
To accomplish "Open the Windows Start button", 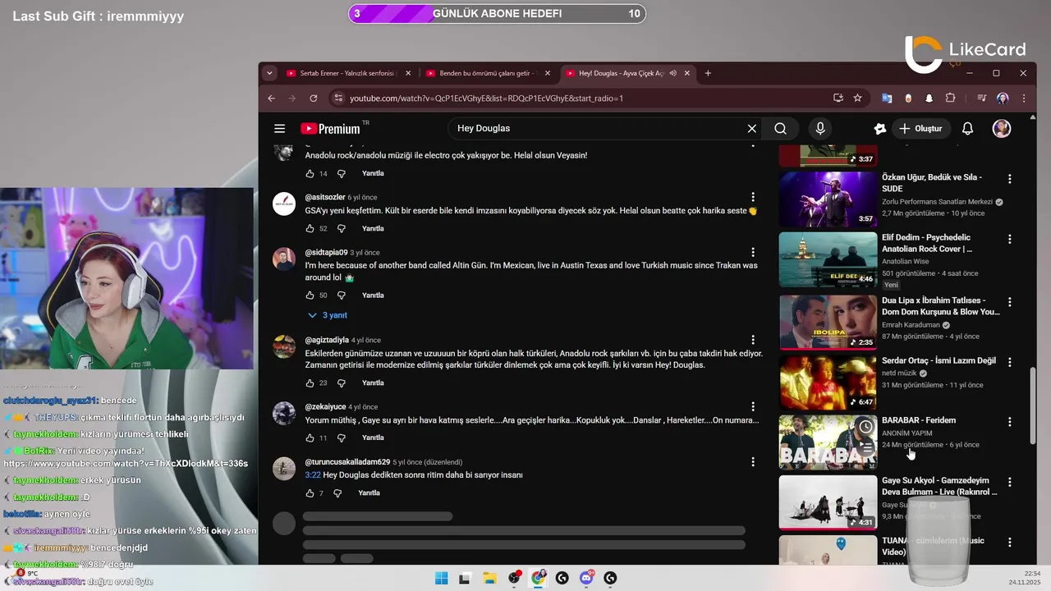I will click(441, 578).
